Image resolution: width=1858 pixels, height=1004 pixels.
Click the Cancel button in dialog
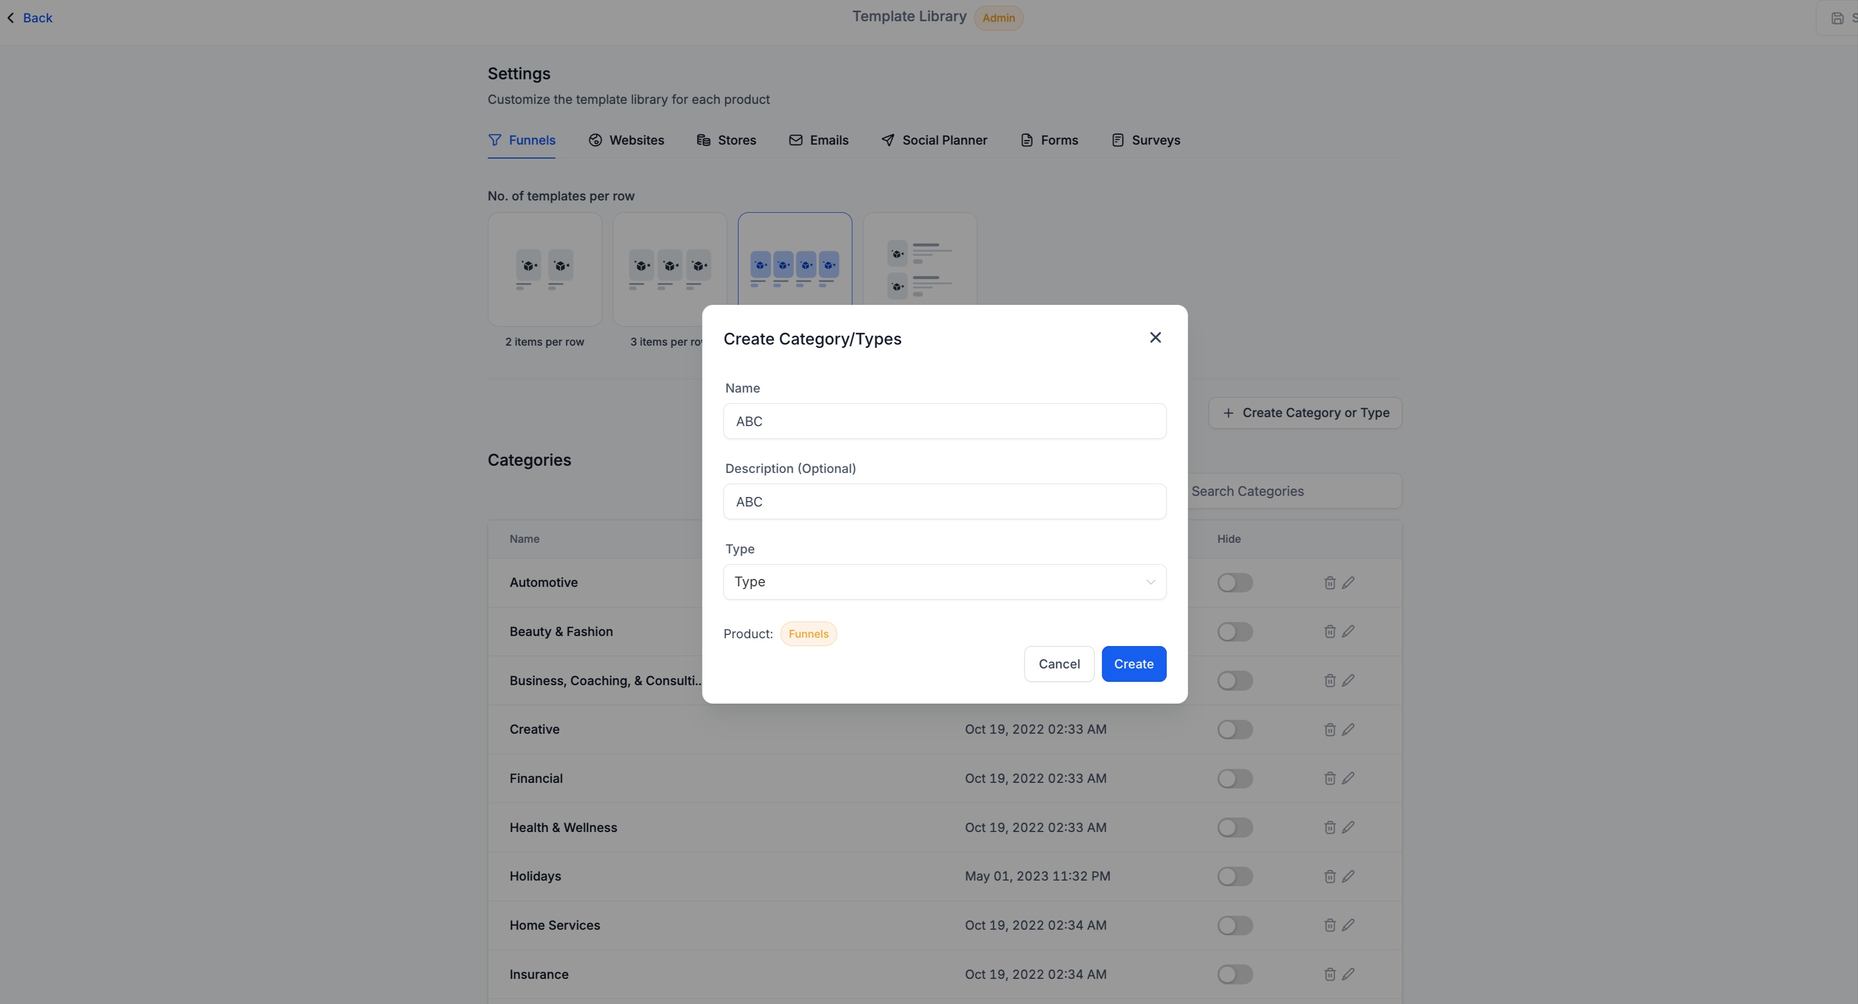pos(1058,663)
